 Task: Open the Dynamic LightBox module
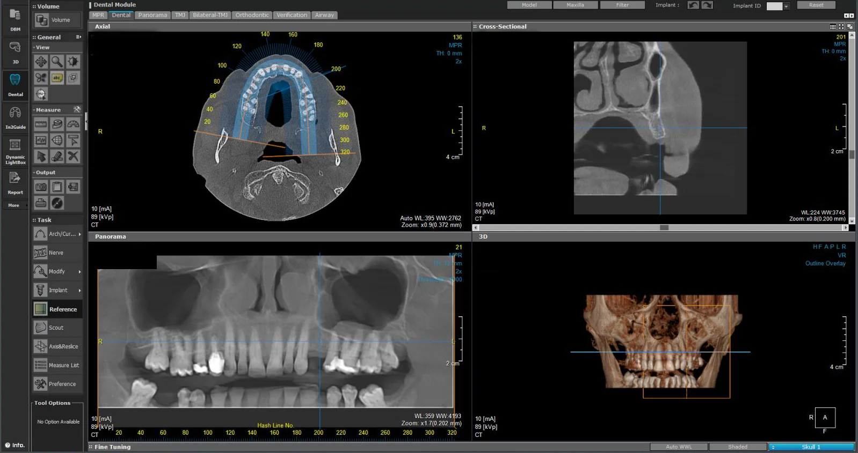15,151
